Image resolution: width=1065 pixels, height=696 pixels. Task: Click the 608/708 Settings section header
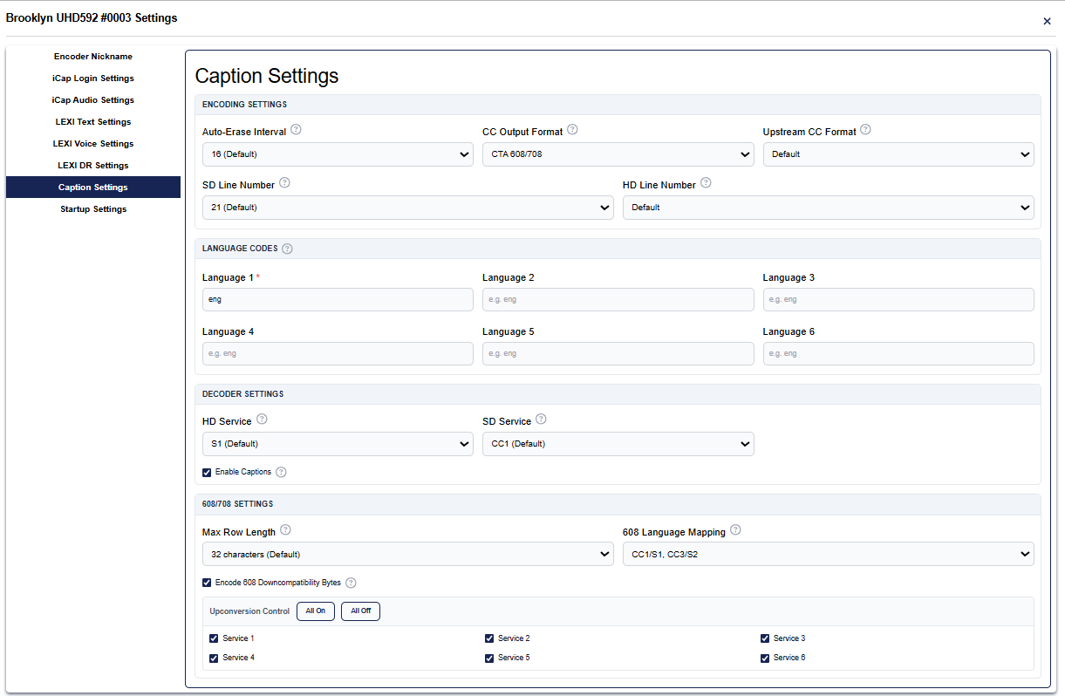pos(237,504)
